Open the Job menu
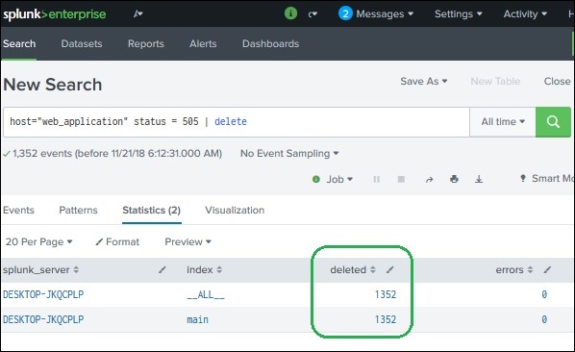The image size is (575, 352). tap(333, 179)
